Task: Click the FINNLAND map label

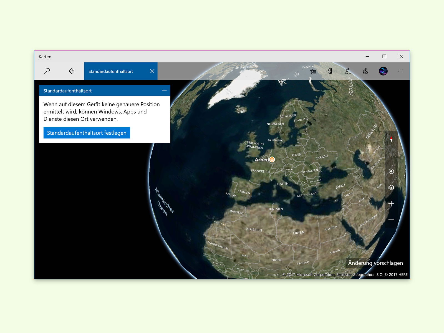Action: [301, 120]
